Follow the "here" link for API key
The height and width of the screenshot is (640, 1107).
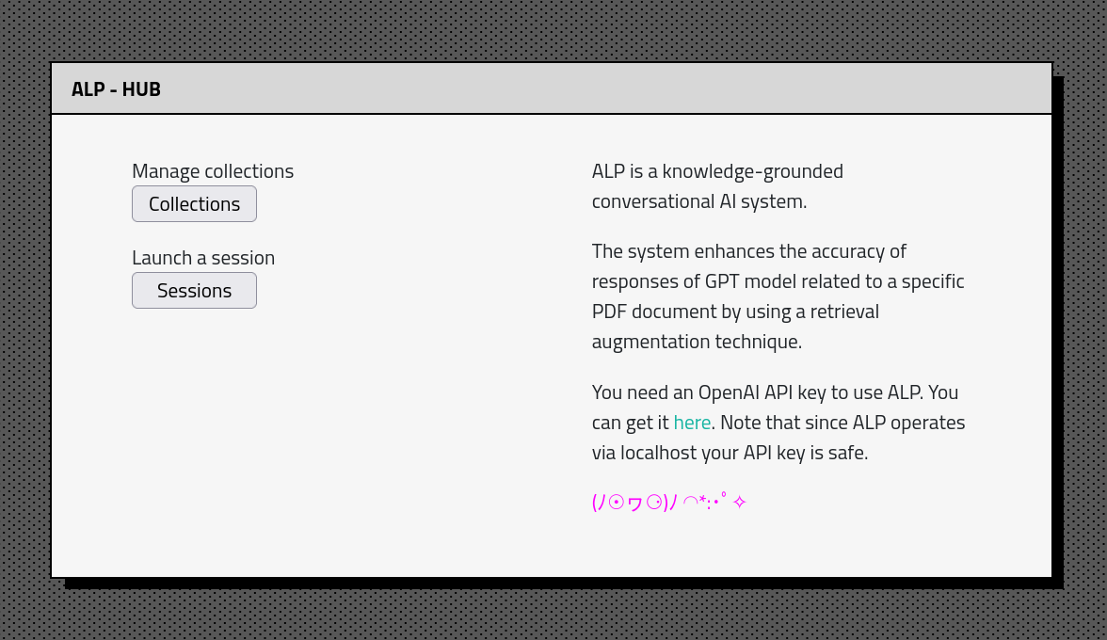692,423
